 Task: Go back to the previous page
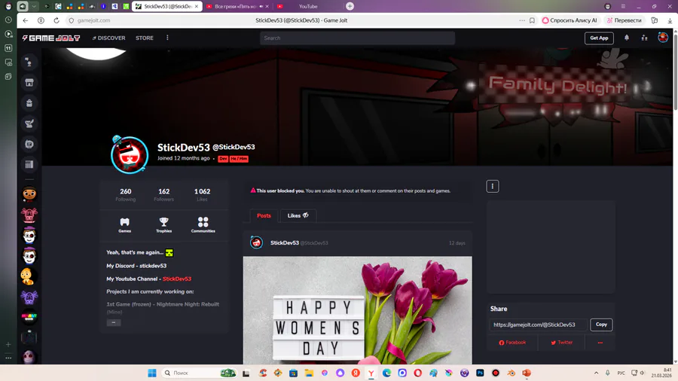(26, 20)
